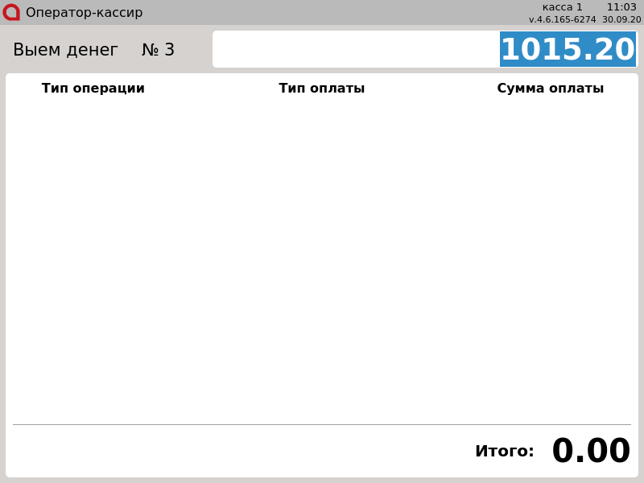The image size is (644, 483).
Task: Click the 'Выем денег' label
Action: coord(66,50)
